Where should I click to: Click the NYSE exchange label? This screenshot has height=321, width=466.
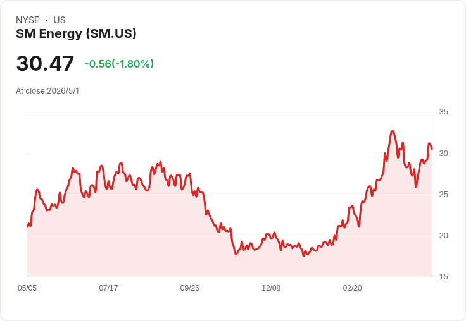click(x=28, y=20)
